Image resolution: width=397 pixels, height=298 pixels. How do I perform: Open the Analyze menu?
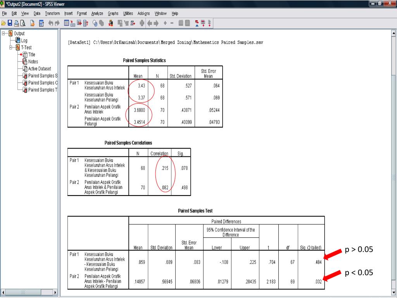click(97, 14)
